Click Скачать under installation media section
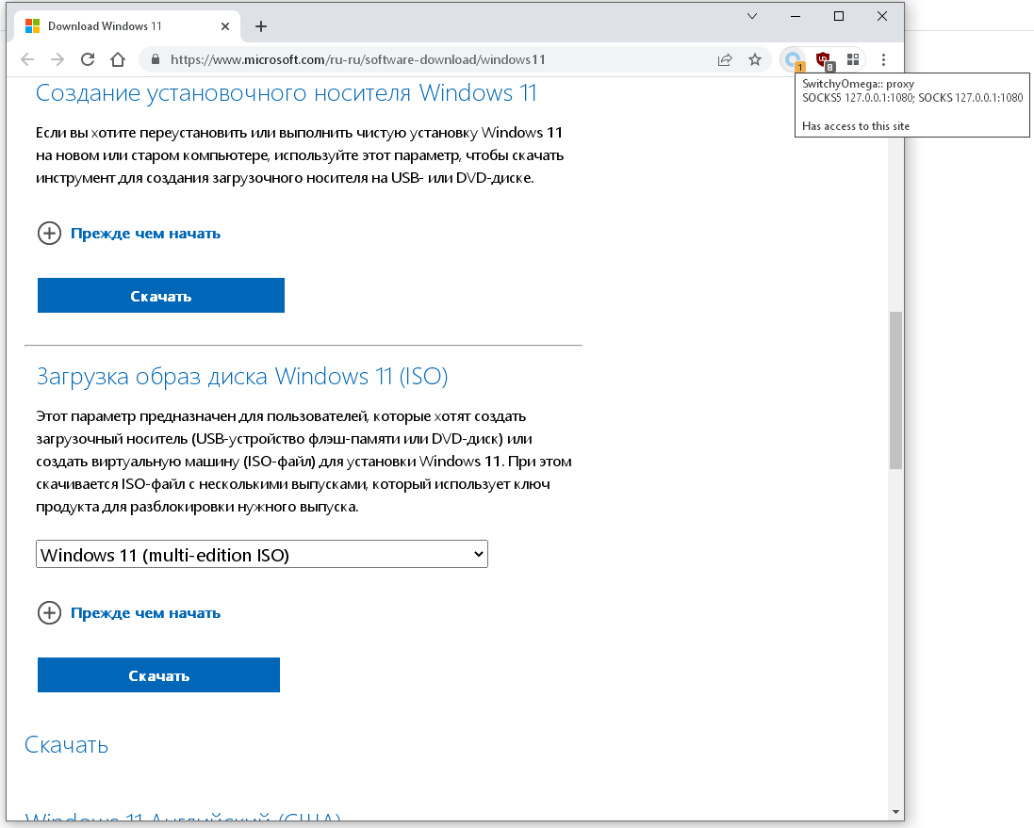1034x828 pixels. click(161, 296)
